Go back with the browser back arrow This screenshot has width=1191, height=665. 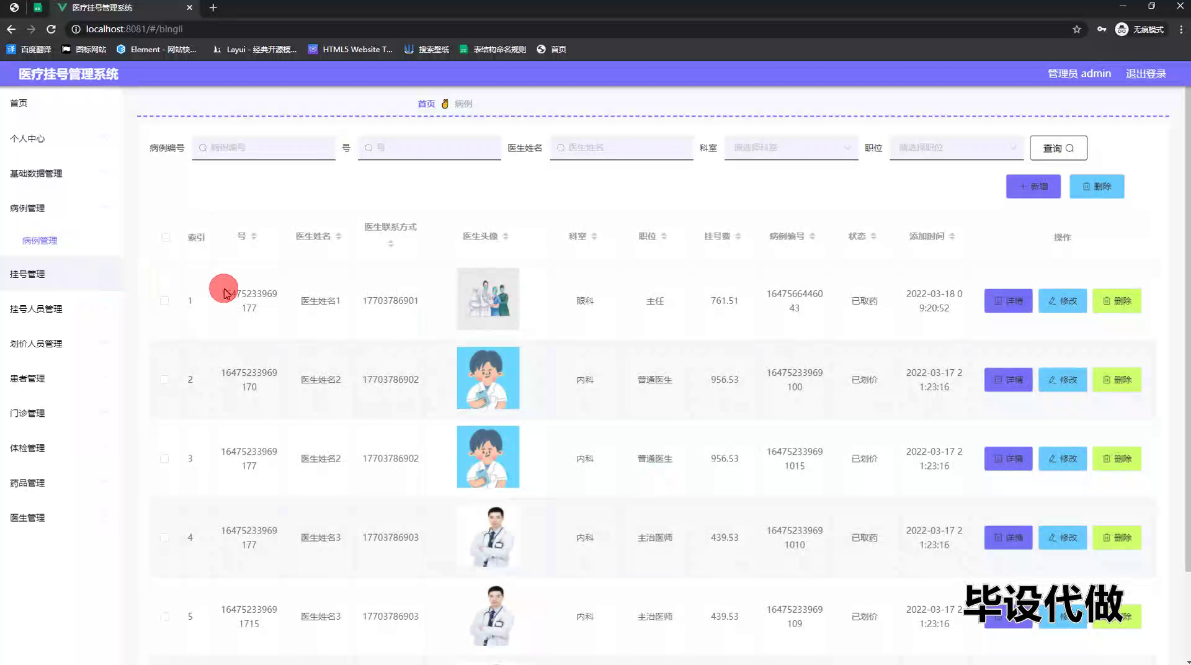[11, 29]
